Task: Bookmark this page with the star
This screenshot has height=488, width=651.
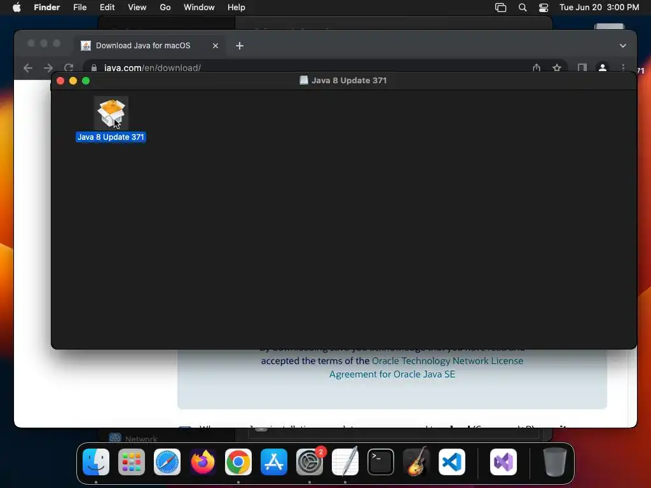Action: pos(557,67)
